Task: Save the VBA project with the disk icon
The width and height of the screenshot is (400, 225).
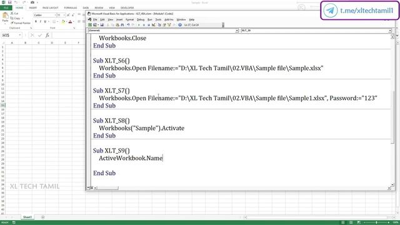Action: [102, 25]
